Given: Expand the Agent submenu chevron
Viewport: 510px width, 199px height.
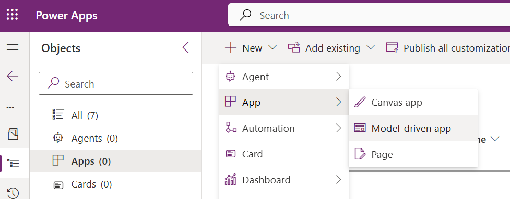Looking at the screenshot, I should [339, 77].
